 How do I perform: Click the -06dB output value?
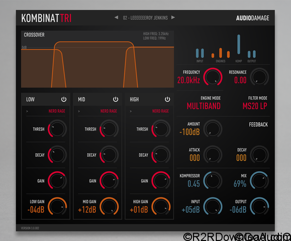[x=238, y=210]
